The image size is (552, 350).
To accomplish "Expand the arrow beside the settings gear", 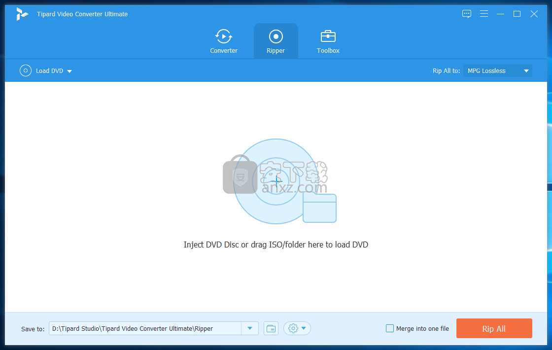I will tap(304, 328).
